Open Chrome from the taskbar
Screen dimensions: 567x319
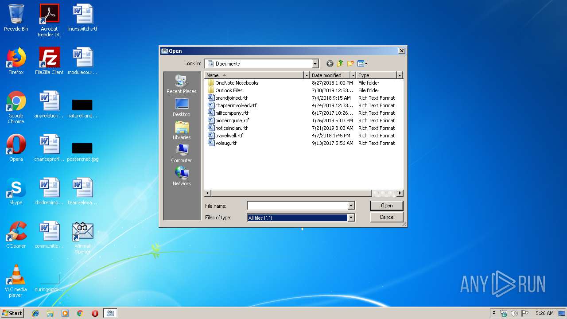pyautogui.click(x=80, y=313)
